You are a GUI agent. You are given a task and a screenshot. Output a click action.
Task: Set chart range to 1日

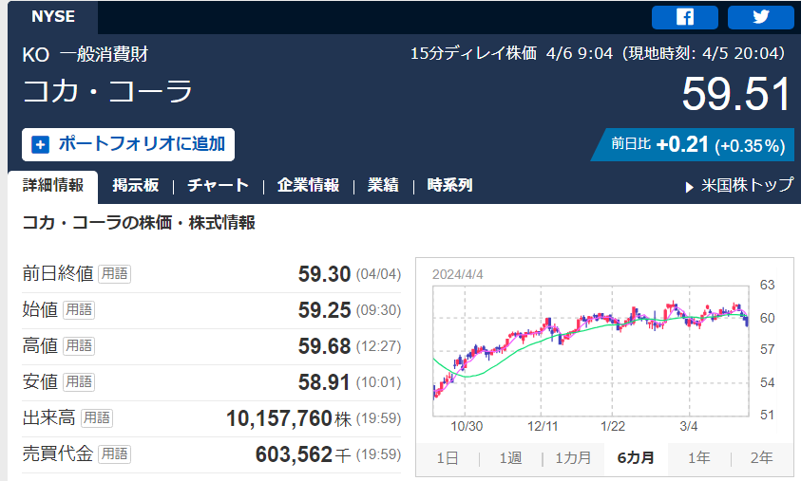(x=448, y=458)
